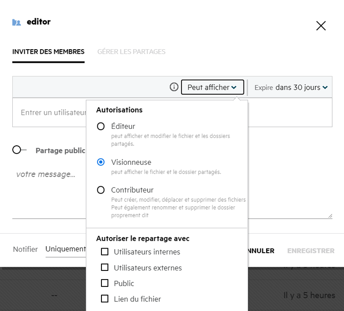The image size is (344, 311).
Task: Switch to the Gérer les partages tab
Action: click(131, 52)
